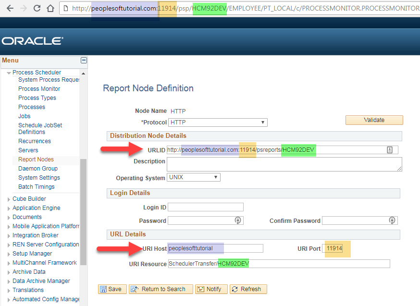Viewport: 420px width, 306px height.
Task: Expand the Archive Data folder
Action: 9,272
